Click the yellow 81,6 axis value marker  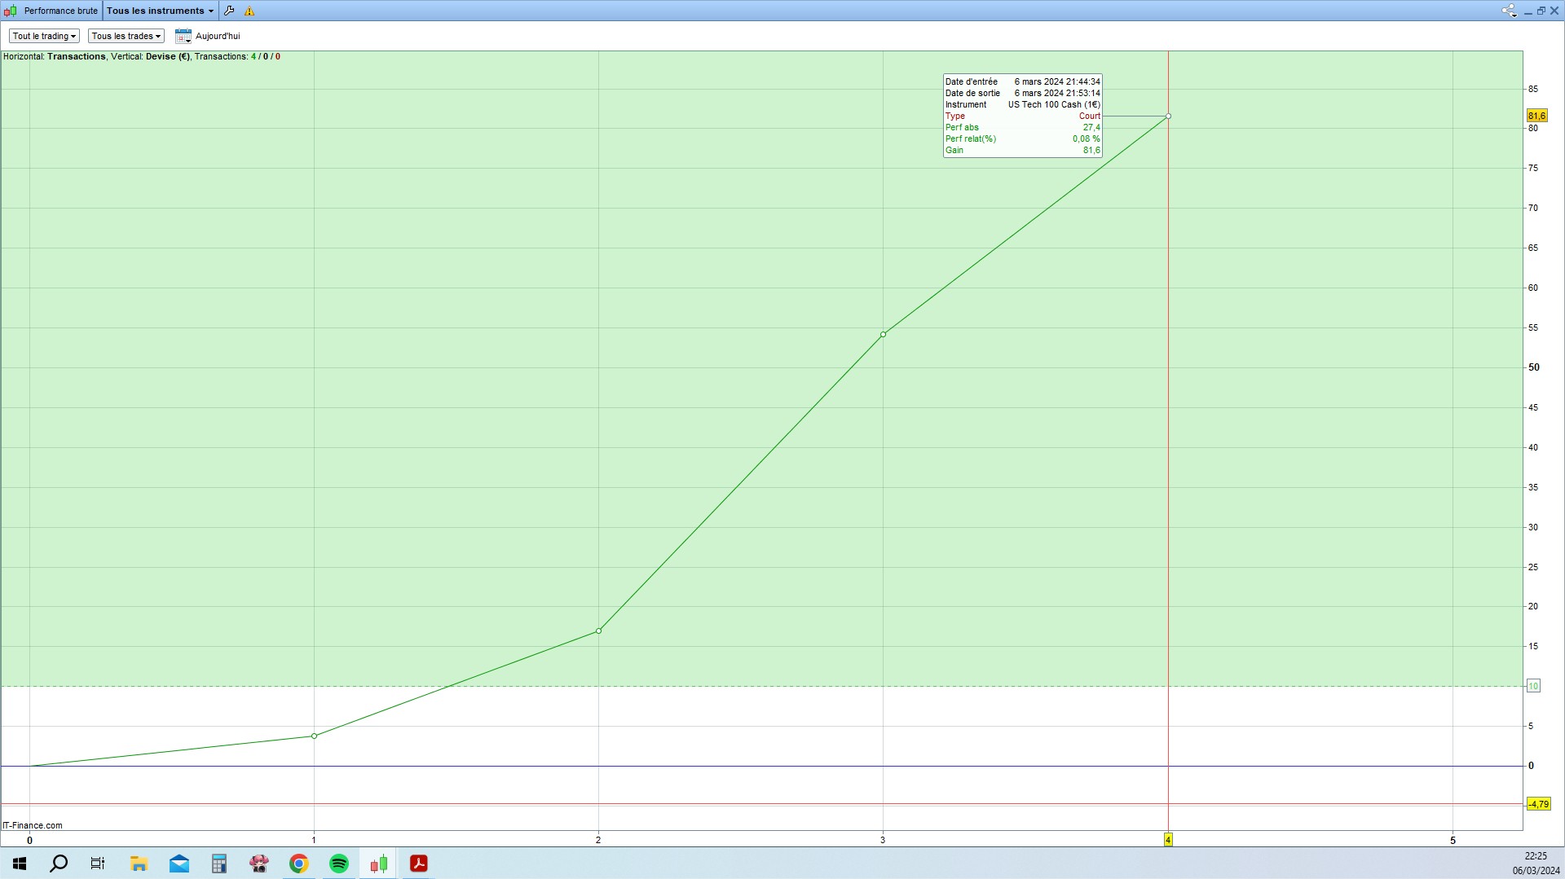click(x=1536, y=116)
